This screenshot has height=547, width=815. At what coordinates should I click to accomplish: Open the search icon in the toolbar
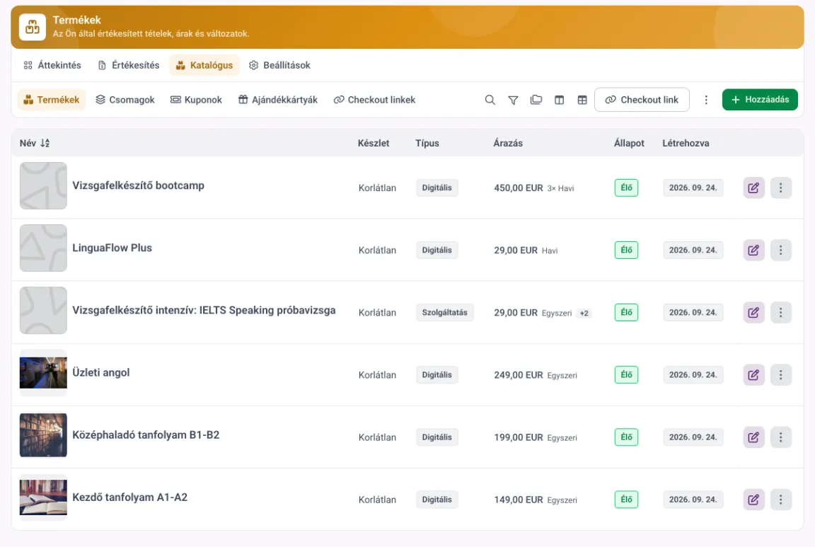click(x=490, y=100)
